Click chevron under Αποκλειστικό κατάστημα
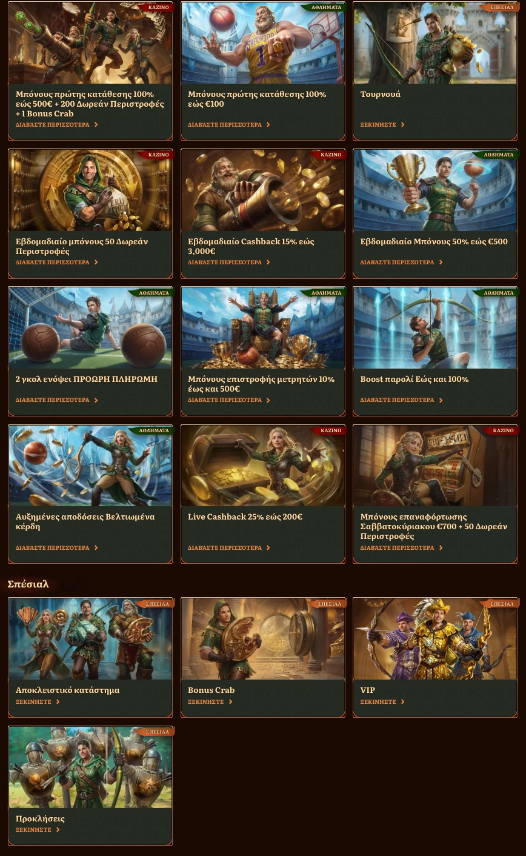Screen dimensions: 526x856 (58, 702)
